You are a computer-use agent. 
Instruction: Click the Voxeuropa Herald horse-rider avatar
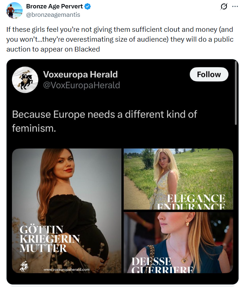point(25,80)
